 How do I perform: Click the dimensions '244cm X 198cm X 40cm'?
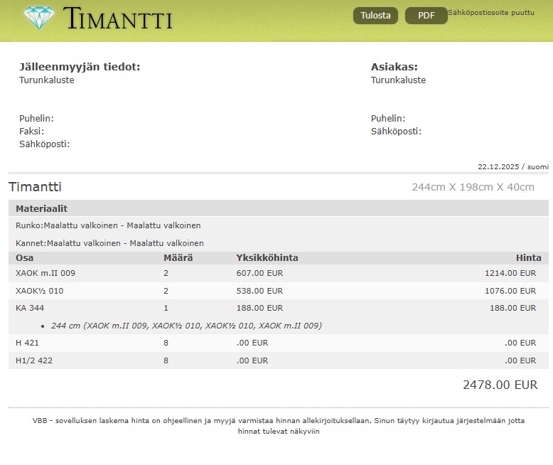click(473, 187)
